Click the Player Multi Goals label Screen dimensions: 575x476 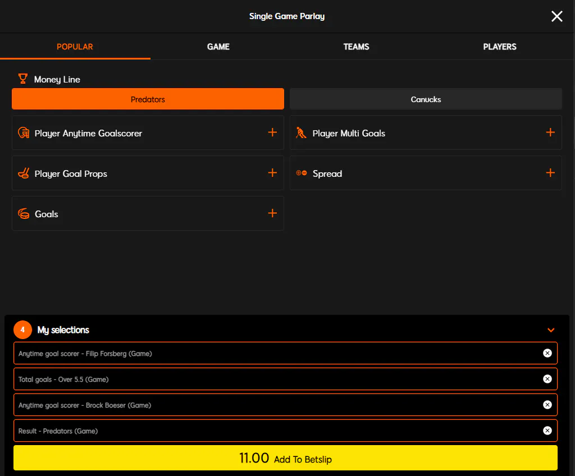[x=349, y=133]
